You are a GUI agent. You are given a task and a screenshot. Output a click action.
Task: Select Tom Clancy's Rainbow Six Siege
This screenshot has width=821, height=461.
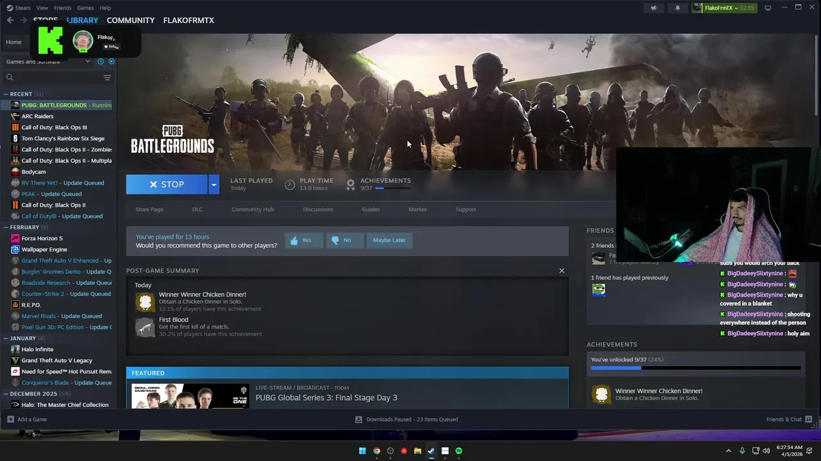(63, 138)
